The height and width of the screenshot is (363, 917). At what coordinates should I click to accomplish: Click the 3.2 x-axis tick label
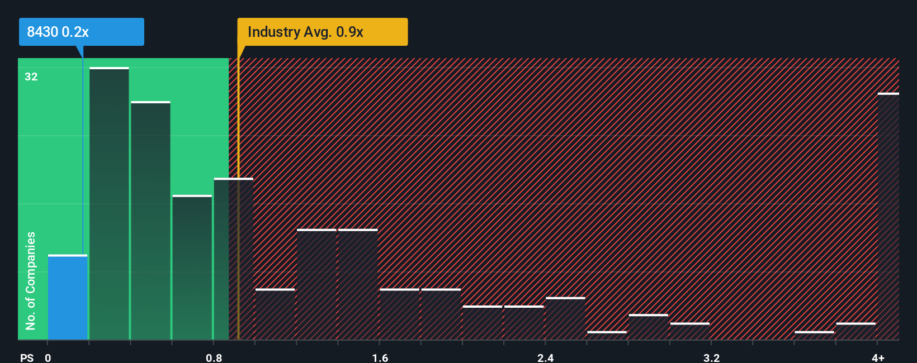point(712,357)
